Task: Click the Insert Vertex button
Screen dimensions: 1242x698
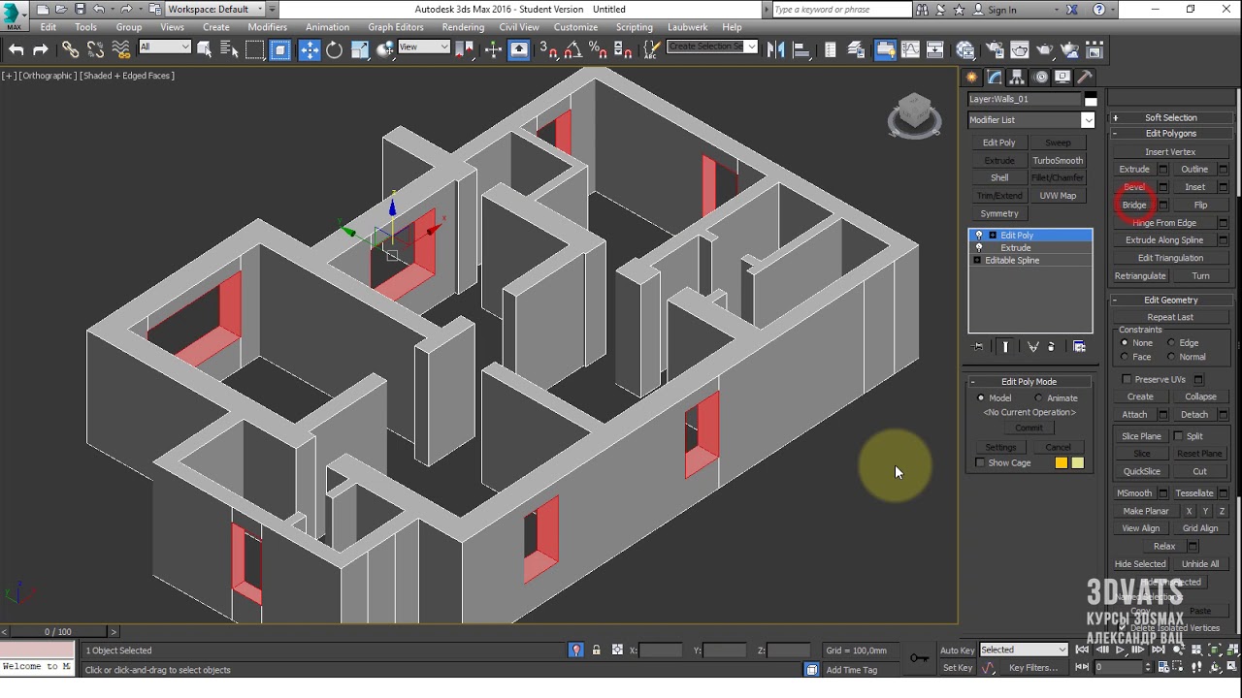Action: tap(1170, 151)
